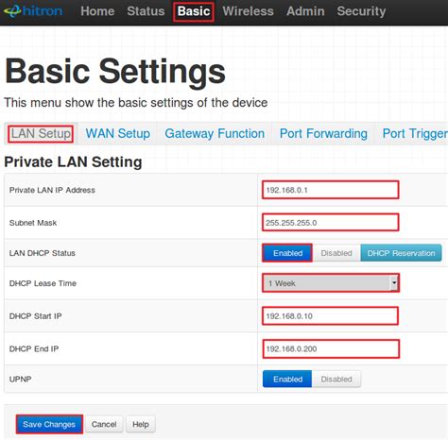Set LAN DHCP Status to Disabled
The image size is (448, 440).
pos(336,253)
